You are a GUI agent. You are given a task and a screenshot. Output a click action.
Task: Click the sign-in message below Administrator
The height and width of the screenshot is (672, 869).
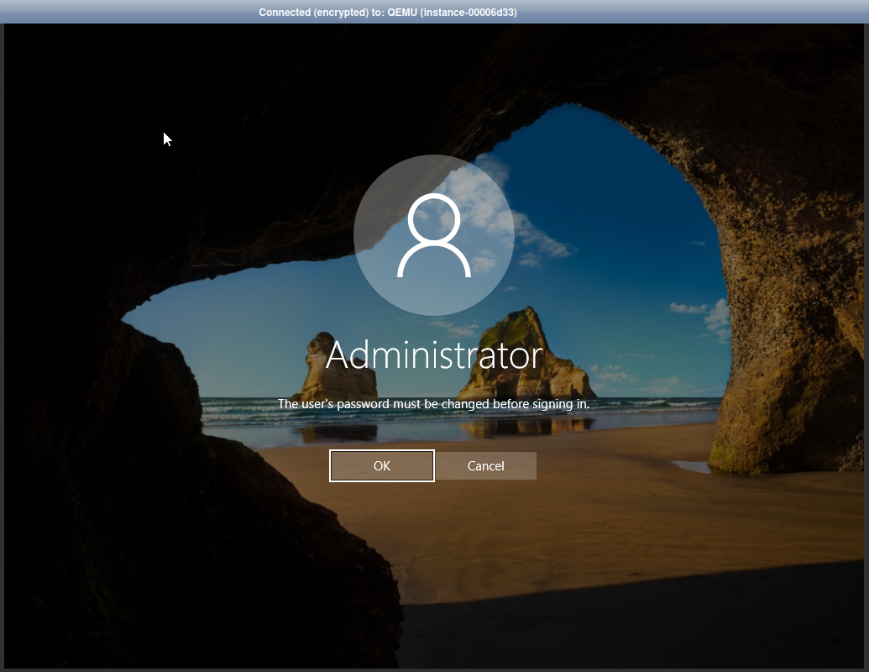[434, 404]
